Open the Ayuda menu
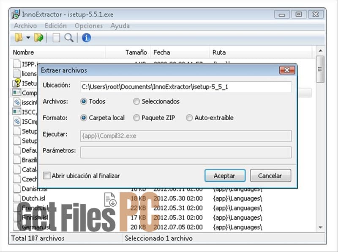 (x=120, y=26)
